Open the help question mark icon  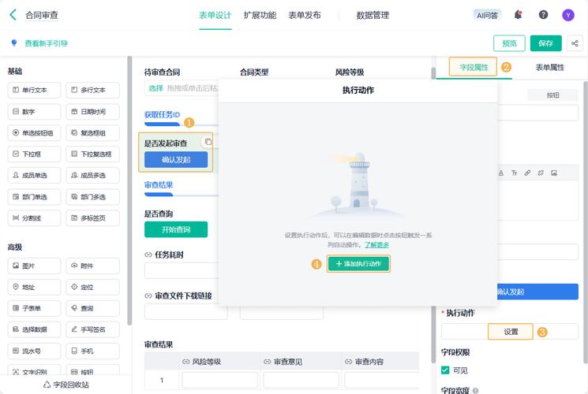tap(543, 15)
